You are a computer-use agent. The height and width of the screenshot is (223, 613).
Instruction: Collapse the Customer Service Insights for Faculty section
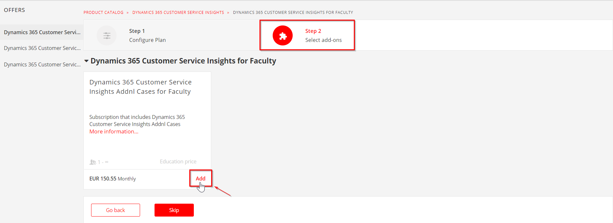[x=86, y=61]
